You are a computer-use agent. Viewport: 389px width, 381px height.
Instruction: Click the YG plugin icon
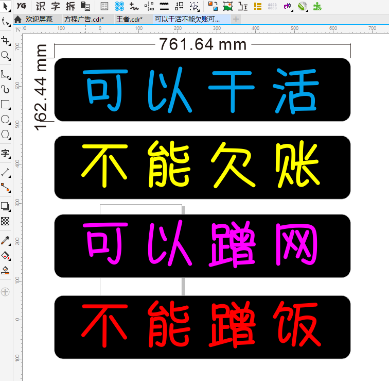21,6
